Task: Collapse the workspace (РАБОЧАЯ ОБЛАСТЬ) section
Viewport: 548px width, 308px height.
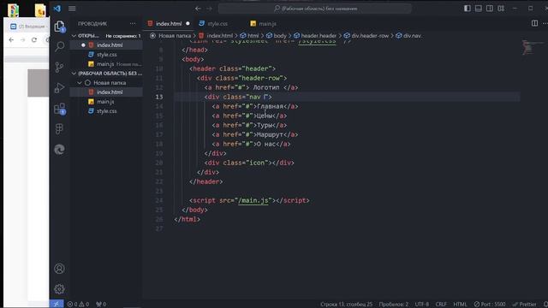Action: (x=74, y=74)
